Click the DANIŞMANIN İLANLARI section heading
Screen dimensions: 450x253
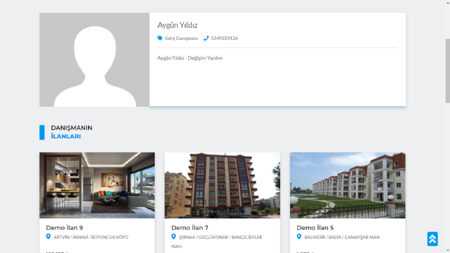click(72, 132)
